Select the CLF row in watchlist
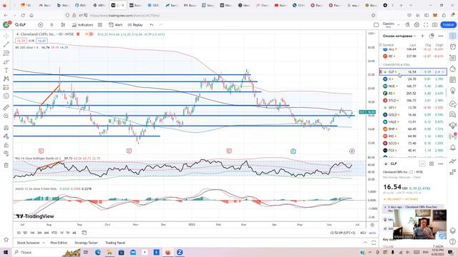This screenshot has width=458, height=257. tap(413, 71)
